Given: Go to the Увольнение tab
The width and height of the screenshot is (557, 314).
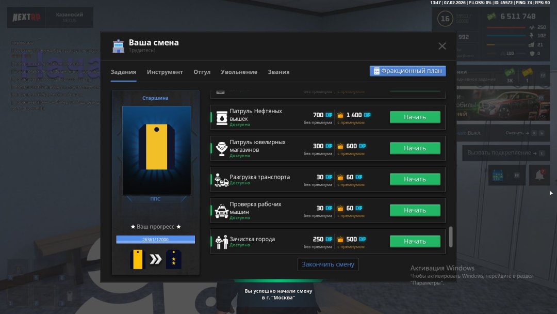Looking at the screenshot, I should click(x=239, y=72).
